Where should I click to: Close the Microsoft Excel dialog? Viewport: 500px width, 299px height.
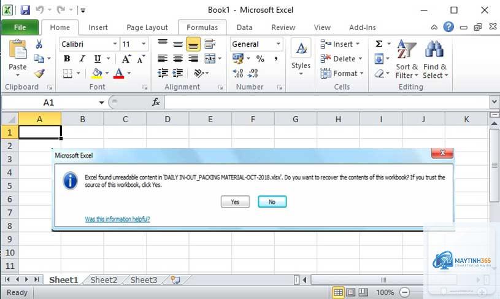tap(442, 153)
